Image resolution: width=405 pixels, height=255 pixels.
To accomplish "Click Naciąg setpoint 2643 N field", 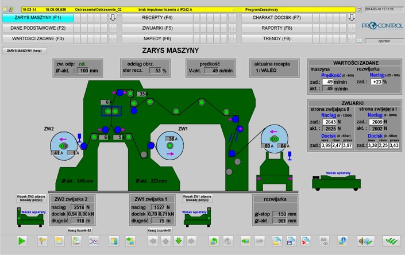I will point(330,122).
